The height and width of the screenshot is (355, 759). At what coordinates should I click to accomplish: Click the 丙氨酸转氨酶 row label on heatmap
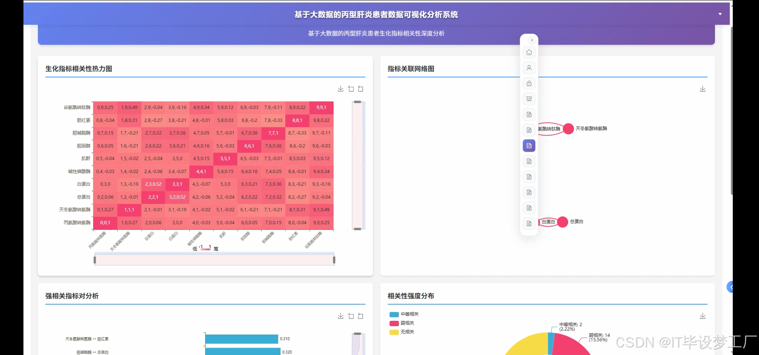tap(77, 223)
